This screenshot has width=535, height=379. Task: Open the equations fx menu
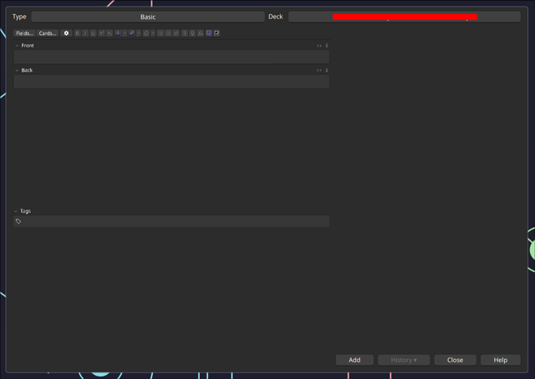pos(201,33)
